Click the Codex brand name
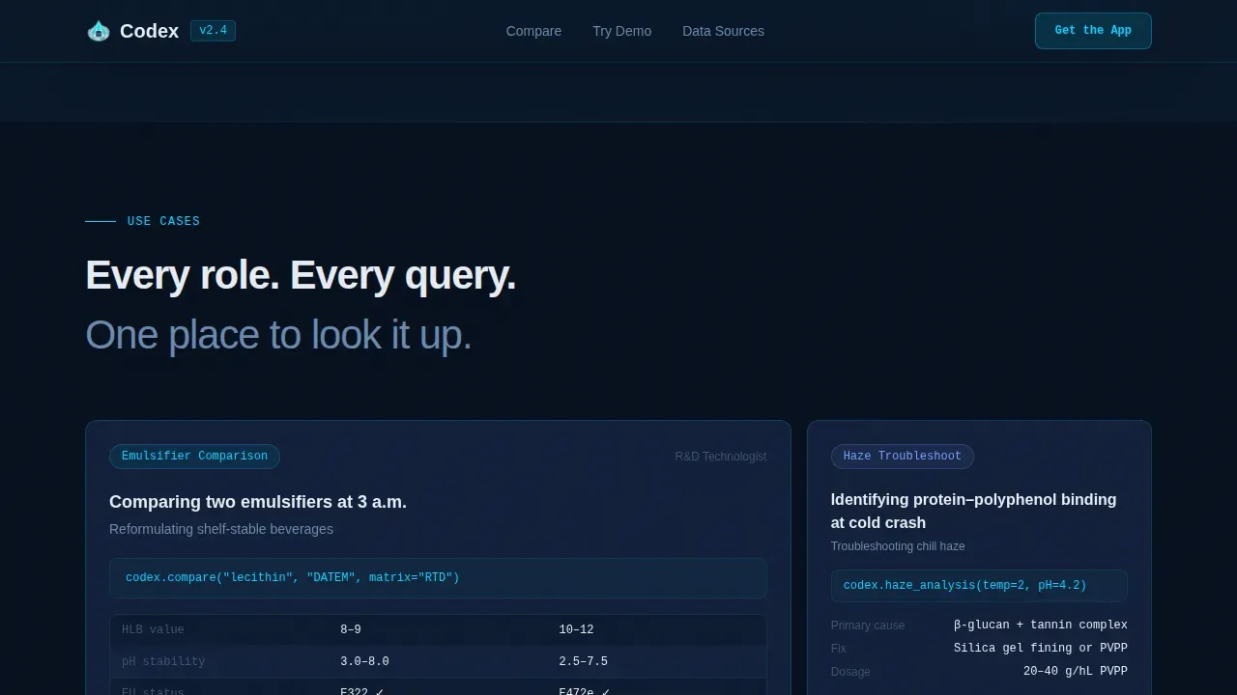Screen dimensions: 1237x695 coord(149,31)
